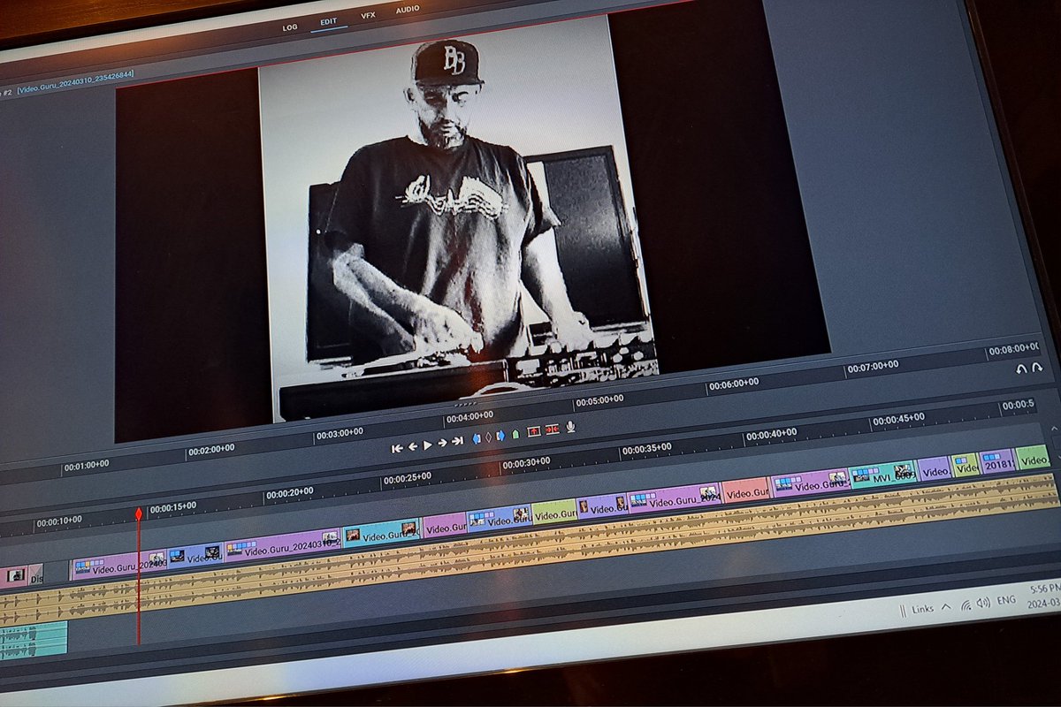Select the cyan Video.Guru clip
The image size is (1061, 707).
coord(381,534)
